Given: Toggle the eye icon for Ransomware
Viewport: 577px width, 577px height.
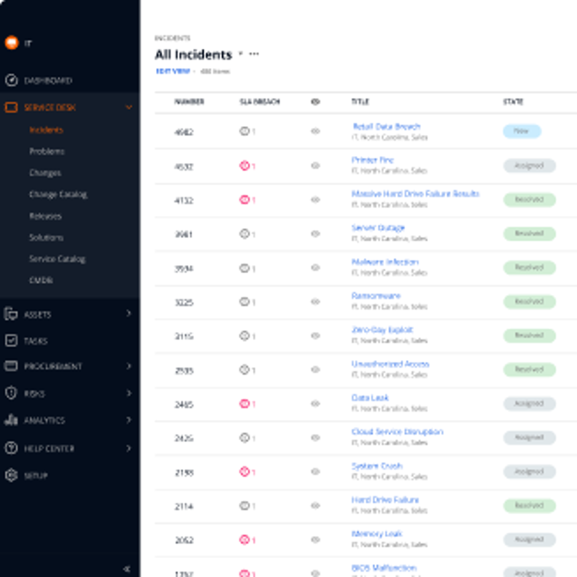Looking at the screenshot, I should tap(315, 302).
